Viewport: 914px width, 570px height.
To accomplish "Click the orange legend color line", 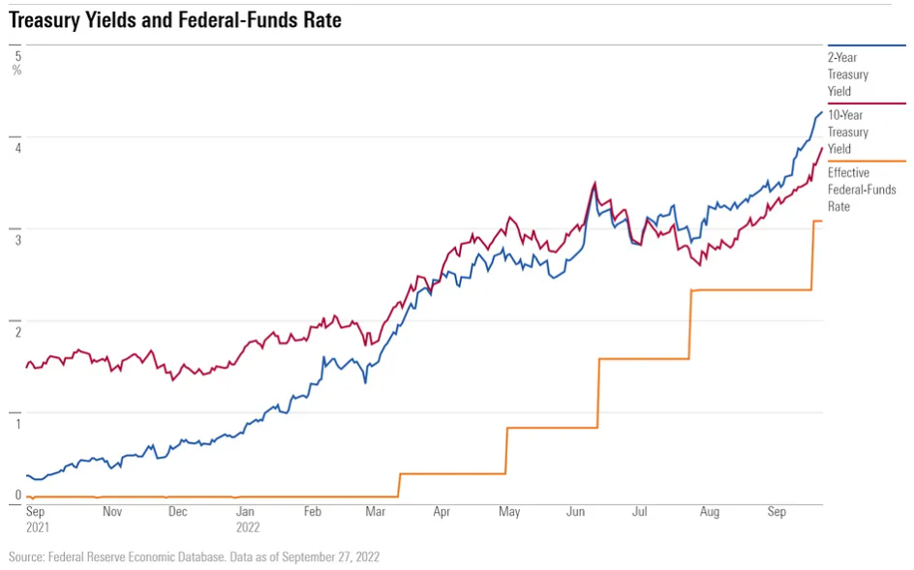I will 867,161.
